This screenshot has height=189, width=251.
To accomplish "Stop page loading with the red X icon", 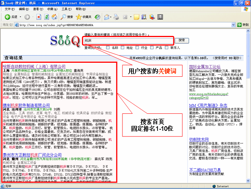I will tap(39, 17).
